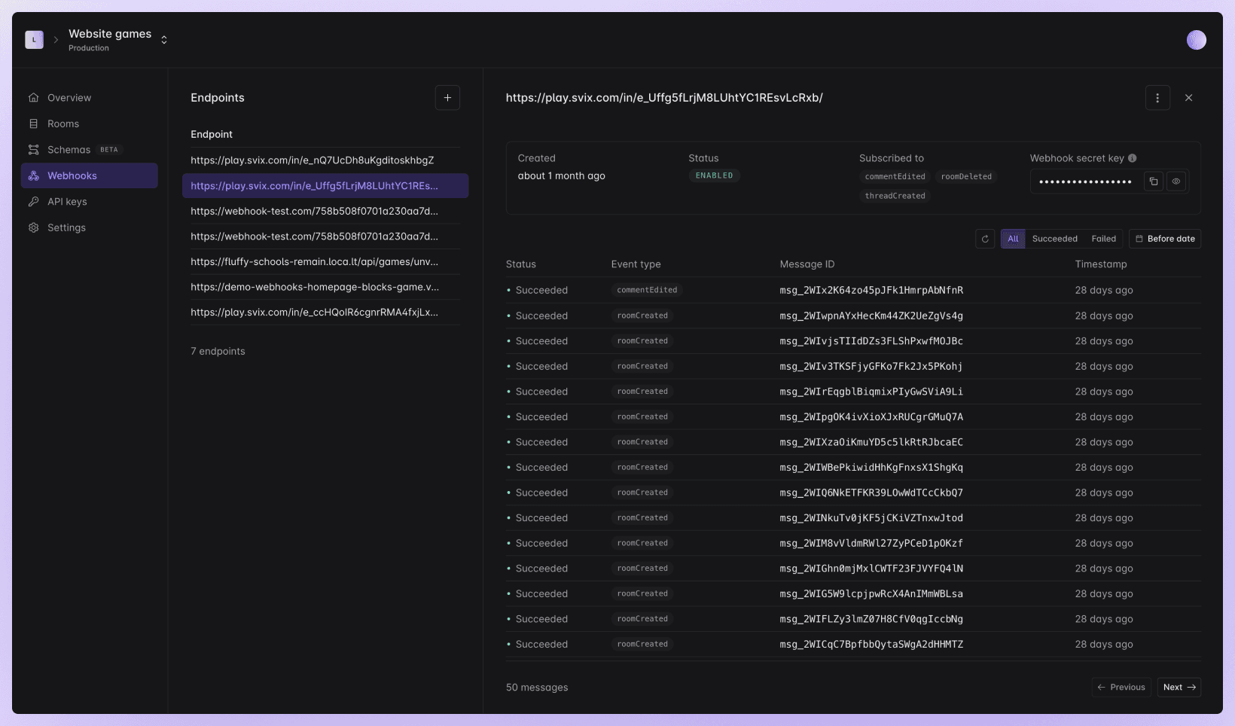Open Settings via the gear icon
1235x726 pixels.
33,227
